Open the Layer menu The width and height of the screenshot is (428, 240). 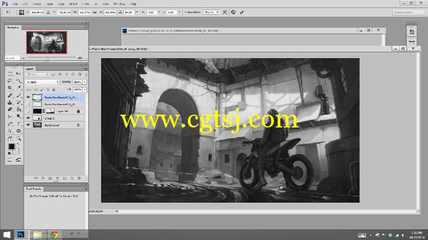[49, 4]
